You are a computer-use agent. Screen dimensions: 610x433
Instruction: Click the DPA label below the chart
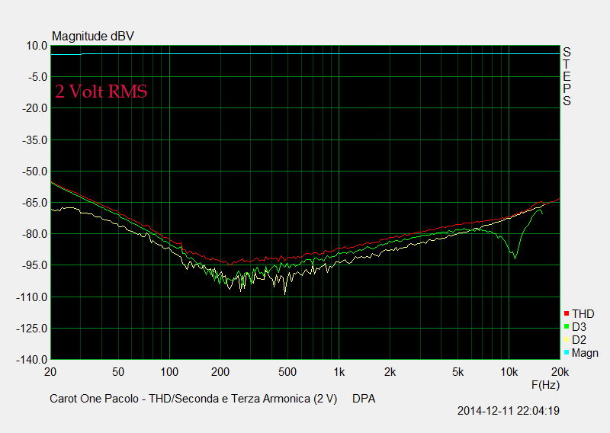pos(364,399)
